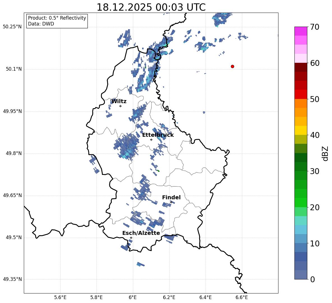The height and width of the screenshot is (303, 332).
Task: Click the 5.6°E longitude label
Action: click(60, 297)
